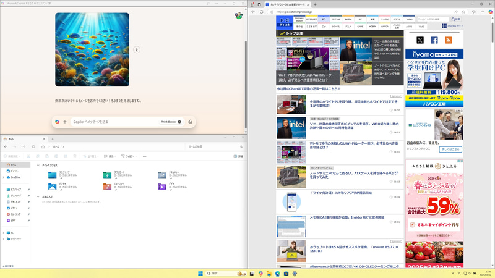Open the Desktop folder in Quick access
Viewport: 495px width, 278px height.
pyautogui.click(x=63, y=174)
